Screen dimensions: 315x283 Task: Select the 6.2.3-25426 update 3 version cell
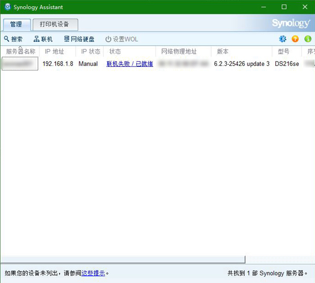(242, 64)
